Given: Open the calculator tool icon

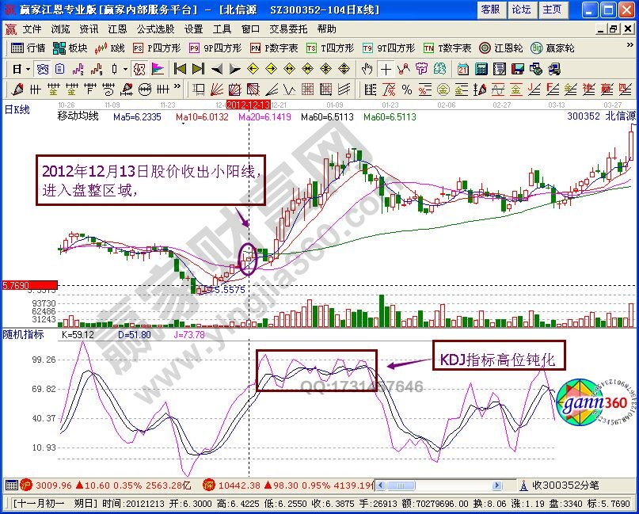Looking at the screenshot, I should tap(480, 69).
